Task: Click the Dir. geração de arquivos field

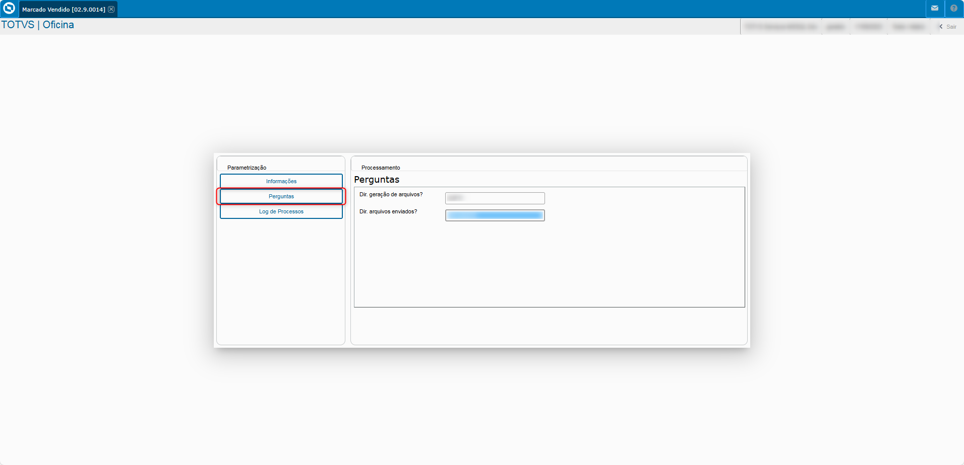Action: click(495, 198)
